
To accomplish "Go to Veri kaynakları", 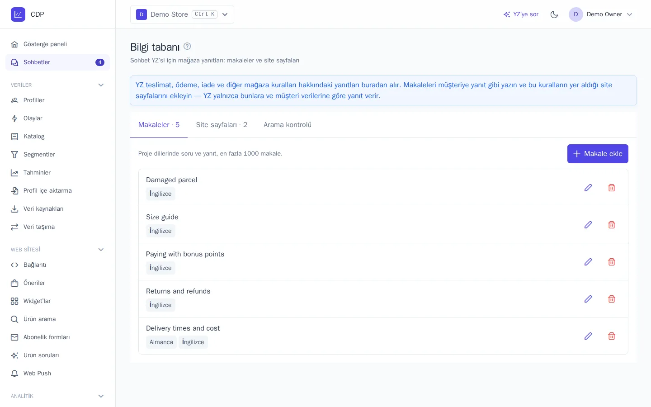I will tap(57, 209).
